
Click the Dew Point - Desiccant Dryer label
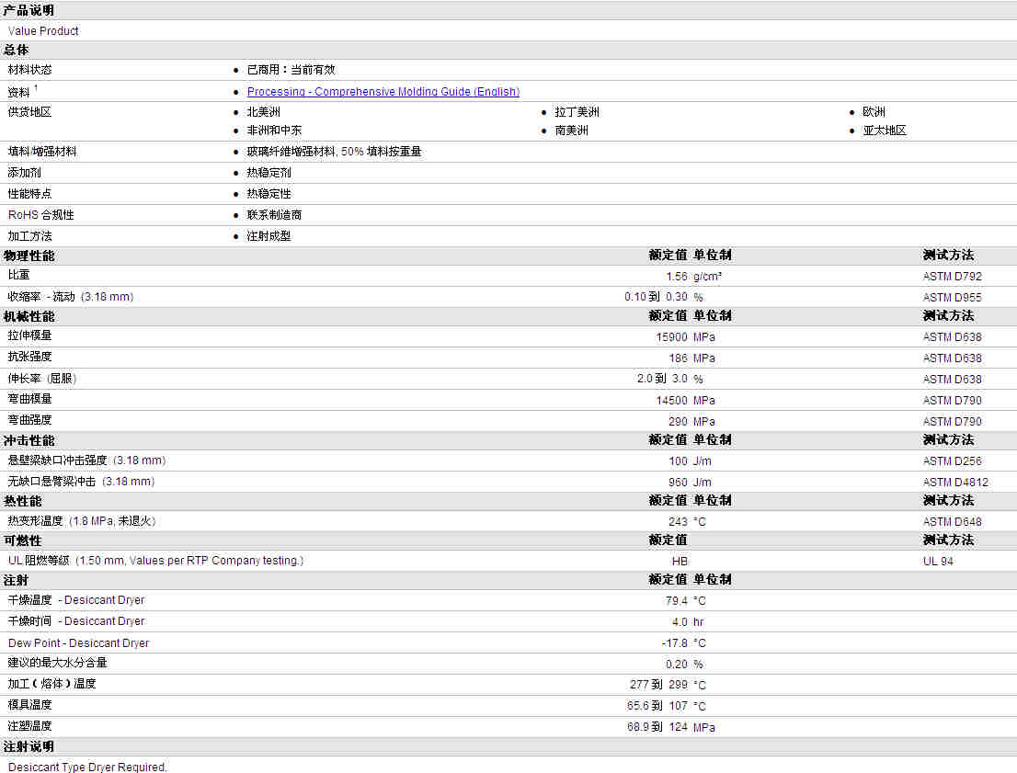click(78, 642)
